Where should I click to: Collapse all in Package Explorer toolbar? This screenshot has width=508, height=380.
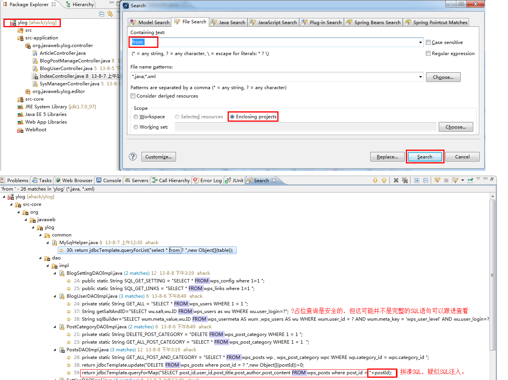pos(101,14)
